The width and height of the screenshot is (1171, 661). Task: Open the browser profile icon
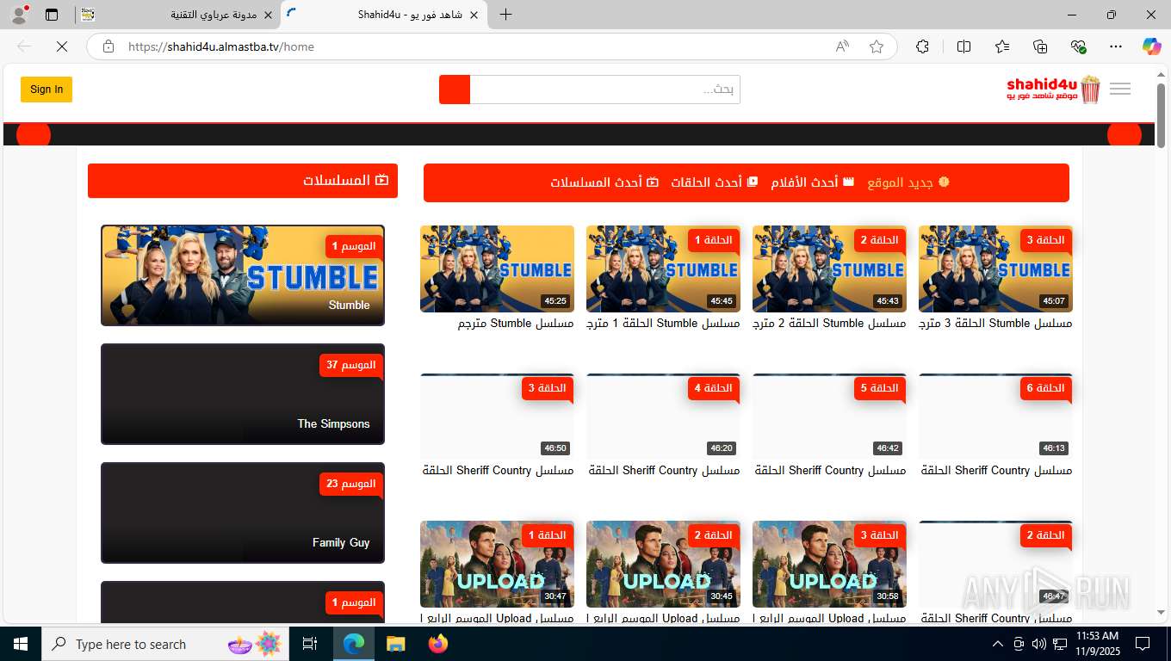pyautogui.click(x=19, y=15)
